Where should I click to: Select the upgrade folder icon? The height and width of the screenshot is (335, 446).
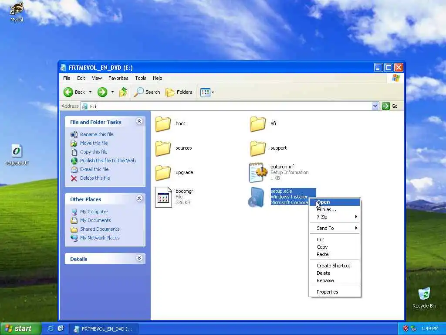[x=163, y=173]
